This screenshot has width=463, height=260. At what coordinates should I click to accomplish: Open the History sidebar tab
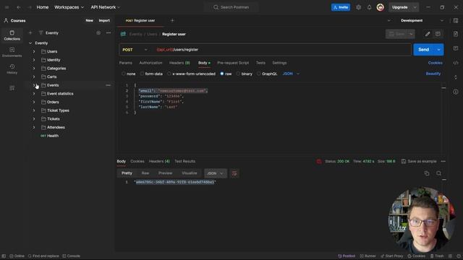pos(12,69)
